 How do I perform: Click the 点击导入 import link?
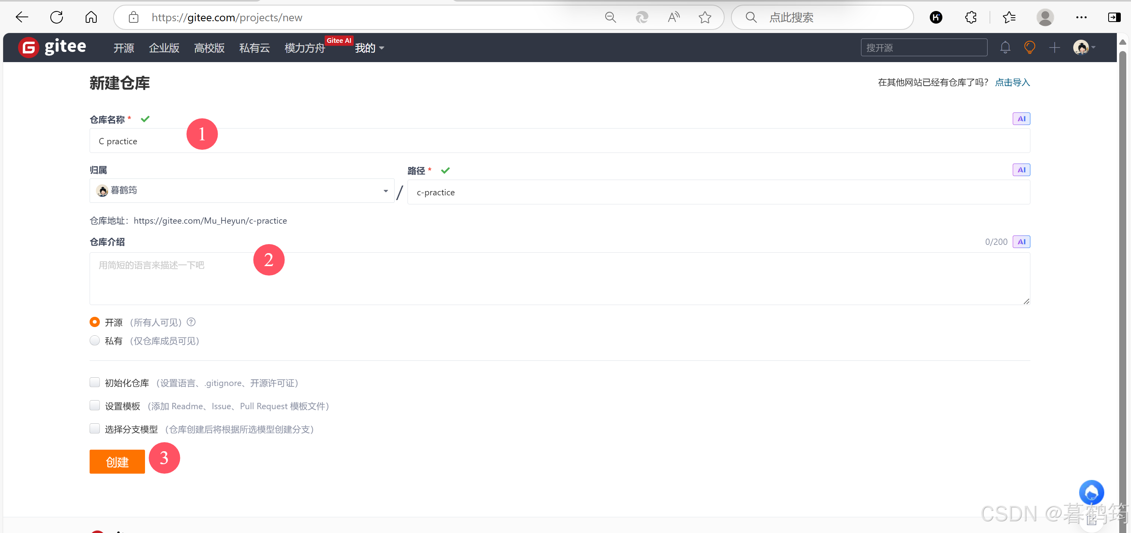click(x=1012, y=83)
